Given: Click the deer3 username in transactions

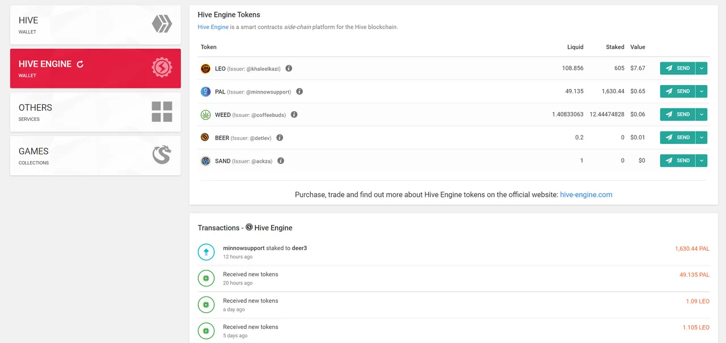Looking at the screenshot, I should (x=299, y=248).
